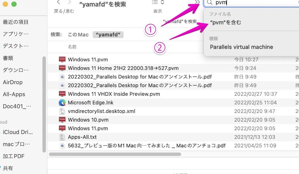Open the list view display menu
Viewport: 299px width, 174px height.
(x=158, y=2)
